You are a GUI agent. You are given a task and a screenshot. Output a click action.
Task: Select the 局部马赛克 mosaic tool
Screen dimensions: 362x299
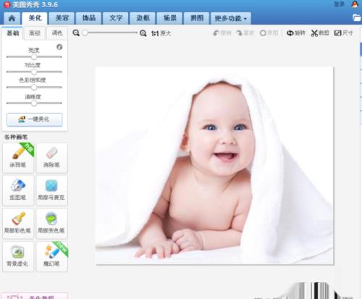coord(51,190)
